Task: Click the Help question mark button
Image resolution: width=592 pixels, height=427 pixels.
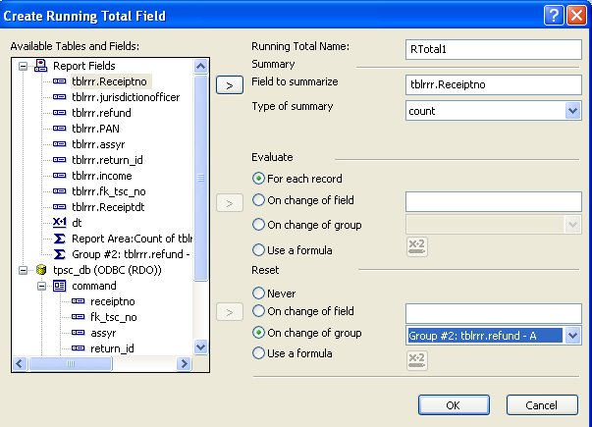Action: pyautogui.click(x=552, y=15)
